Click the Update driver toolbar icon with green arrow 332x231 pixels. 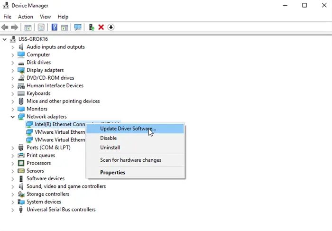92,28
